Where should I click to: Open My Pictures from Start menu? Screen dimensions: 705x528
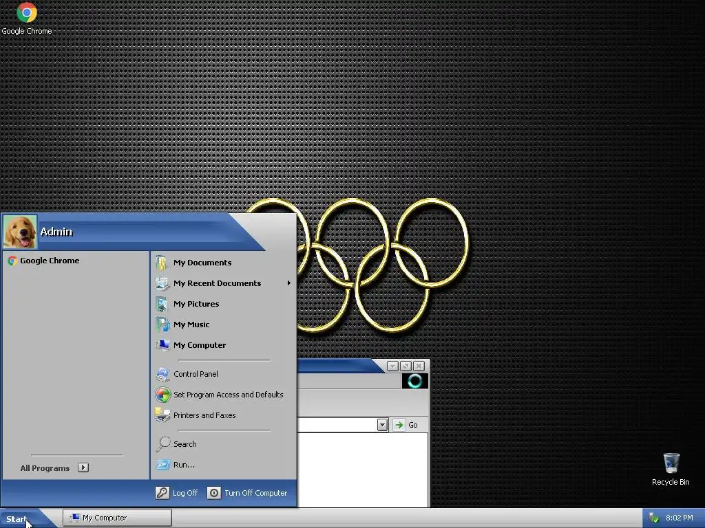(x=224, y=304)
